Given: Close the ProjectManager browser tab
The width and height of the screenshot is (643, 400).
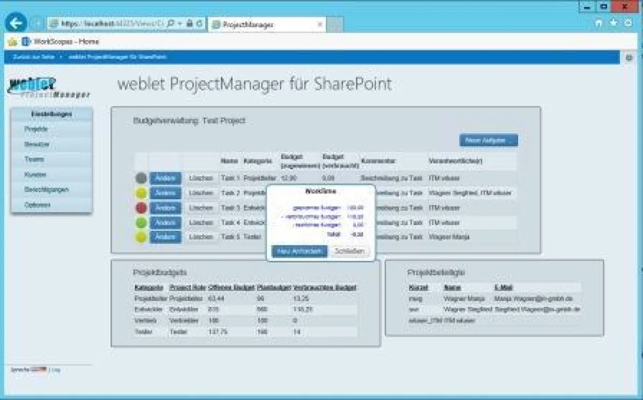Looking at the screenshot, I should (x=320, y=25).
